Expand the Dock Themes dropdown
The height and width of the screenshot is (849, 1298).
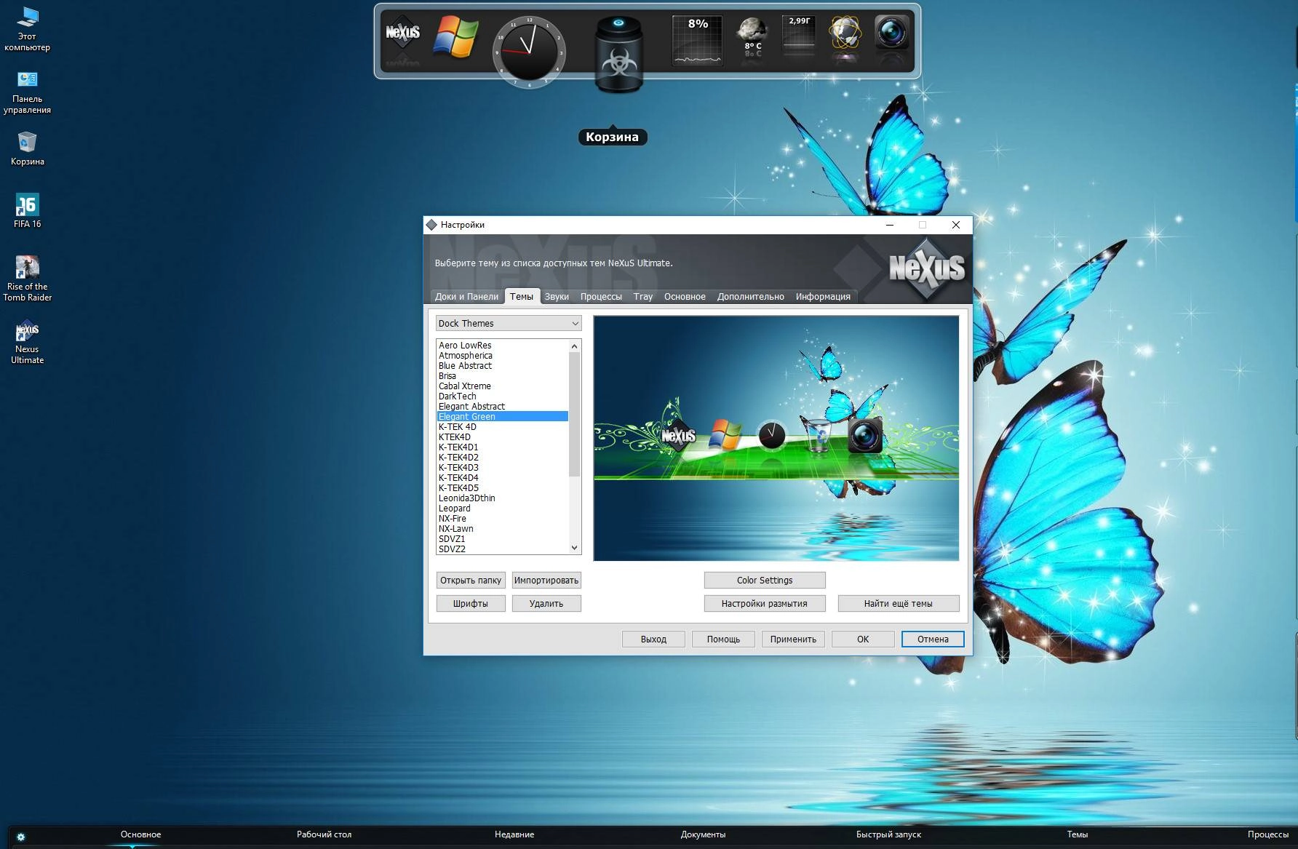point(509,323)
